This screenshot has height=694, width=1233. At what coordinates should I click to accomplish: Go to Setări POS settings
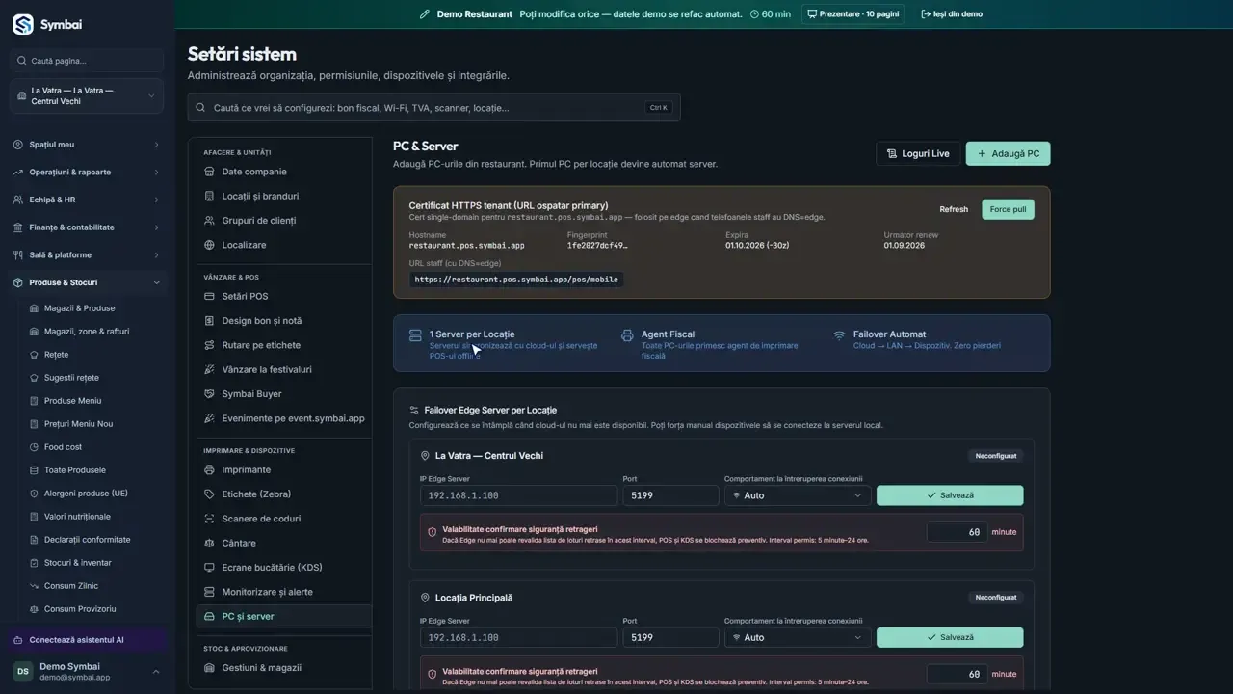tap(245, 297)
